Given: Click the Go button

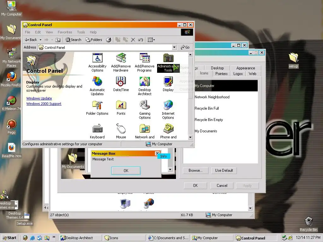Looking at the screenshot, I should click(x=185, y=47).
